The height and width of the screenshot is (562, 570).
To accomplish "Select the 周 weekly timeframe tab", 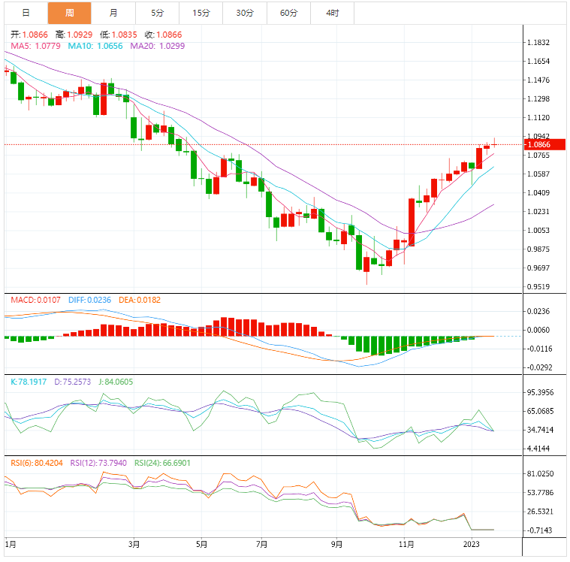I will [x=69, y=13].
